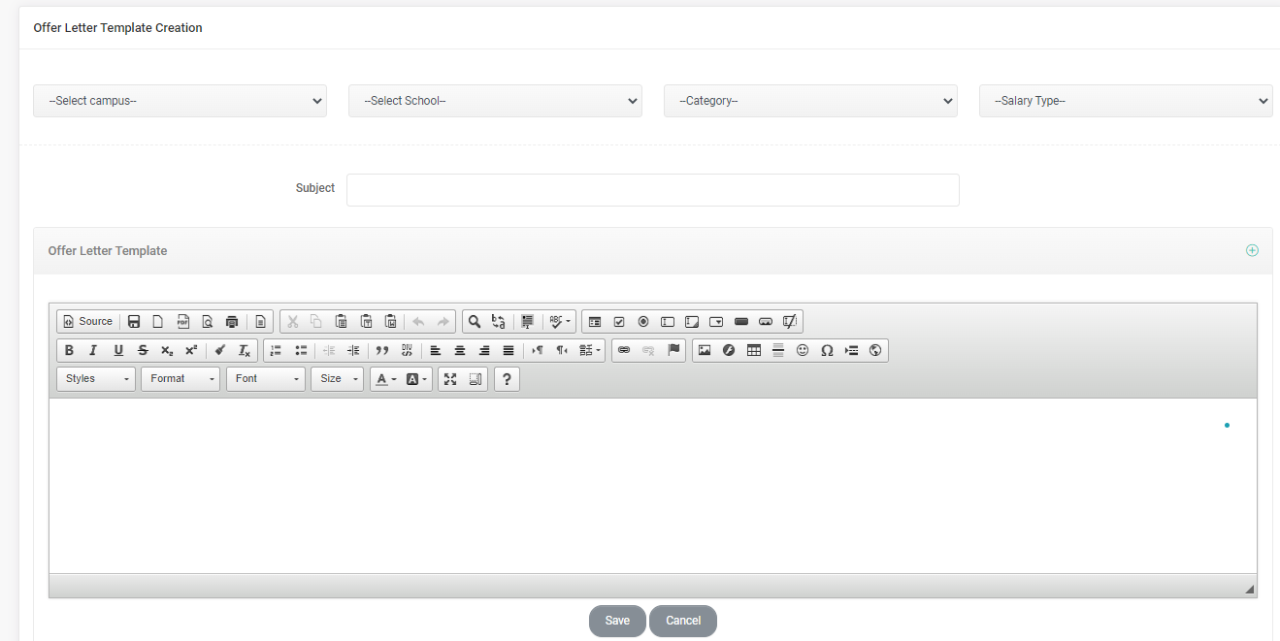Click the Find magnifier icon
Image resolution: width=1280 pixels, height=641 pixels.
click(x=475, y=322)
